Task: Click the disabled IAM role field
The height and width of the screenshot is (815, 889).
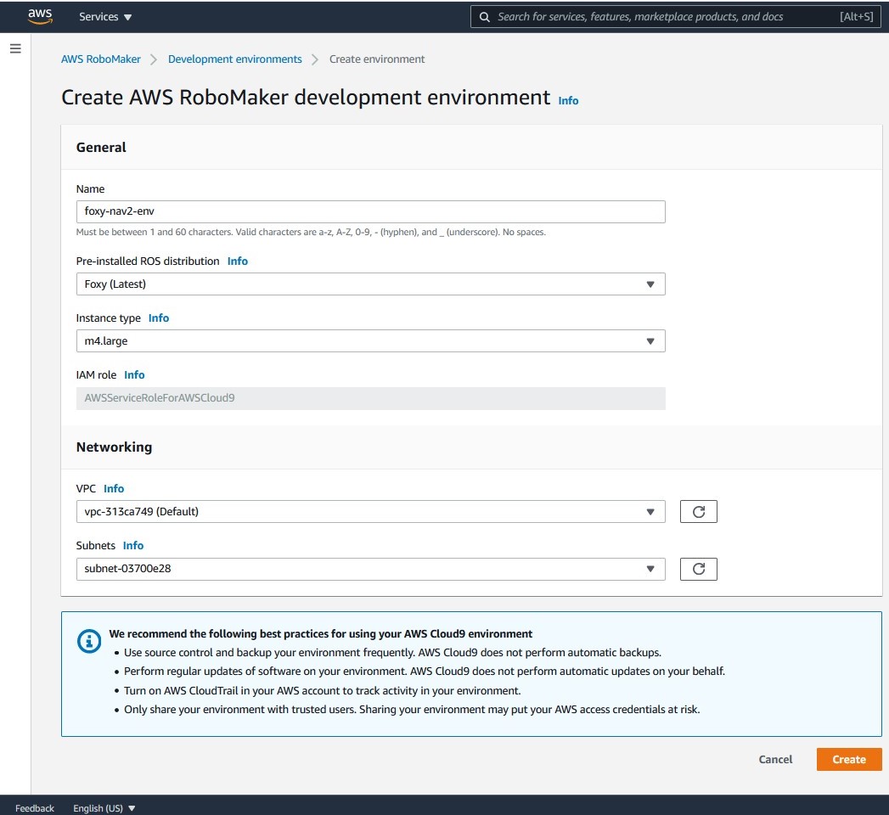Action: point(371,398)
